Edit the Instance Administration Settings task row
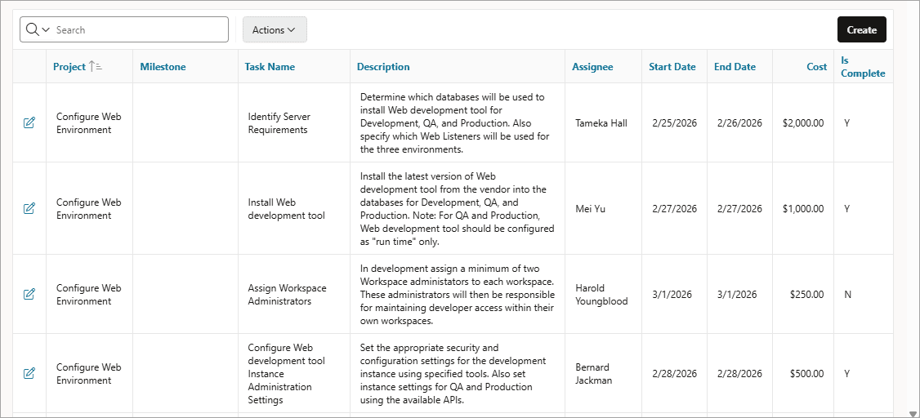The height and width of the screenshot is (418, 920). click(29, 373)
